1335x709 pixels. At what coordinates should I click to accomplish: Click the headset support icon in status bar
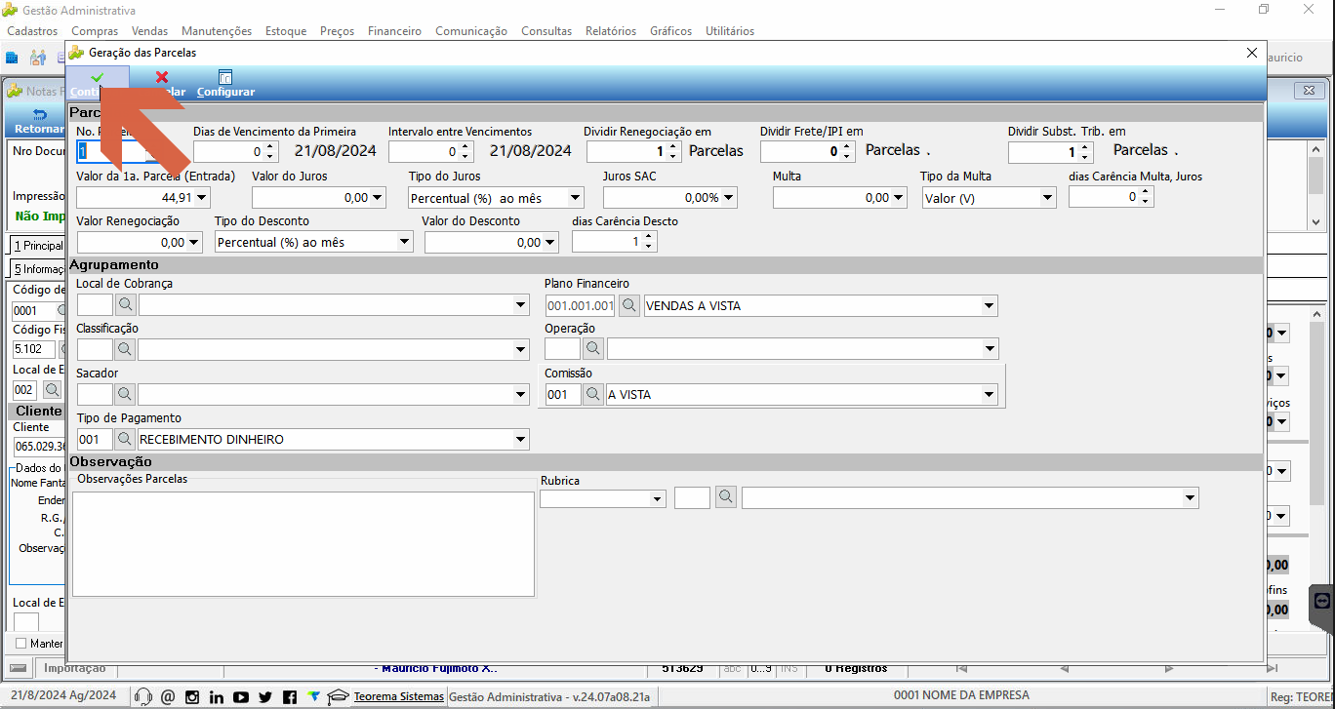point(143,696)
